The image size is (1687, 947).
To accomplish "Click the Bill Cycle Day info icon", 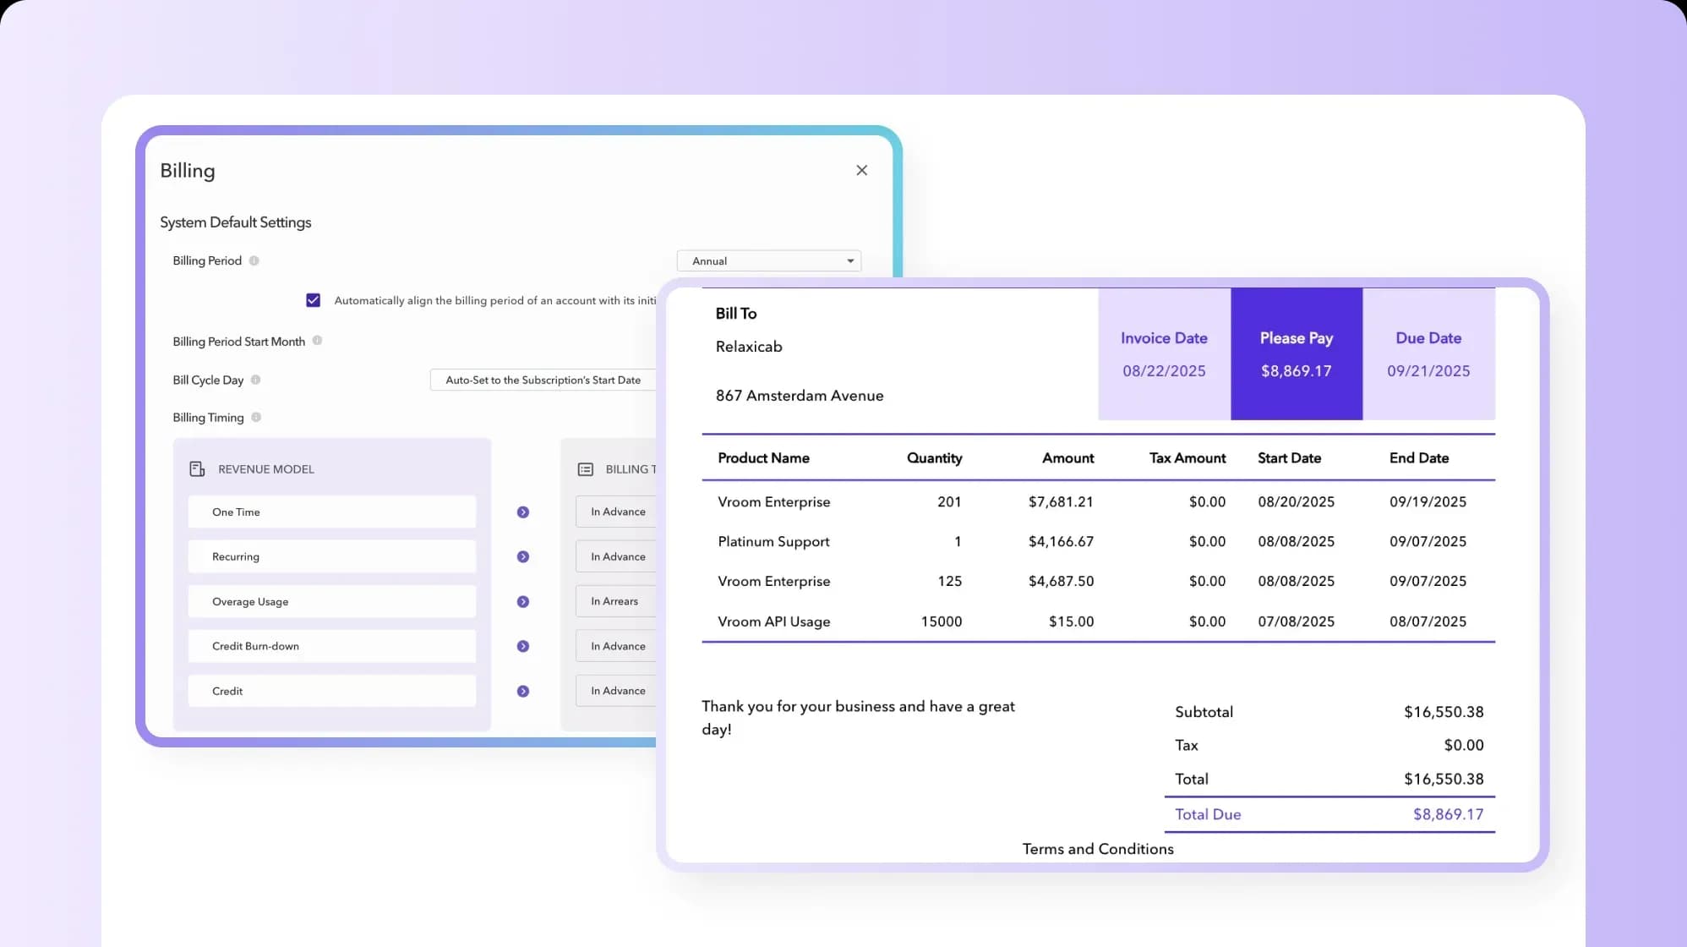I will point(255,380).
